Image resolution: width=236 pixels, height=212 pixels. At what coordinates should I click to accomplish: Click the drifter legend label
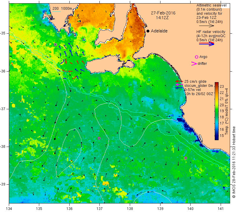pos(202,64)
